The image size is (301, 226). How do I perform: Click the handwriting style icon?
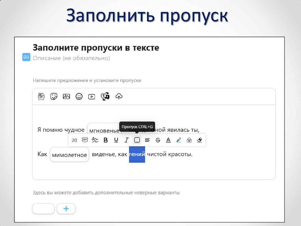click(95, 140)
